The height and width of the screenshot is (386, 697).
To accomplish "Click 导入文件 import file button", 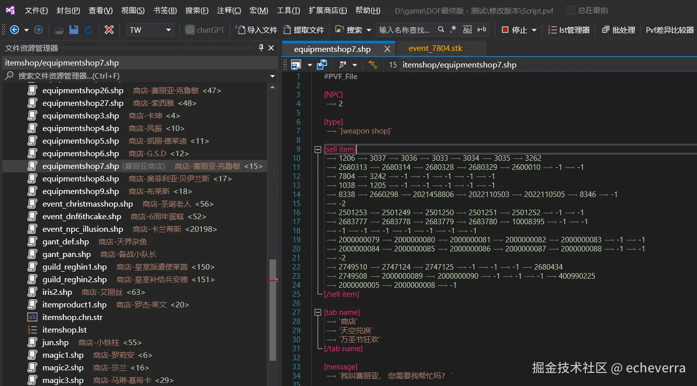I will [x=256, y=30].
